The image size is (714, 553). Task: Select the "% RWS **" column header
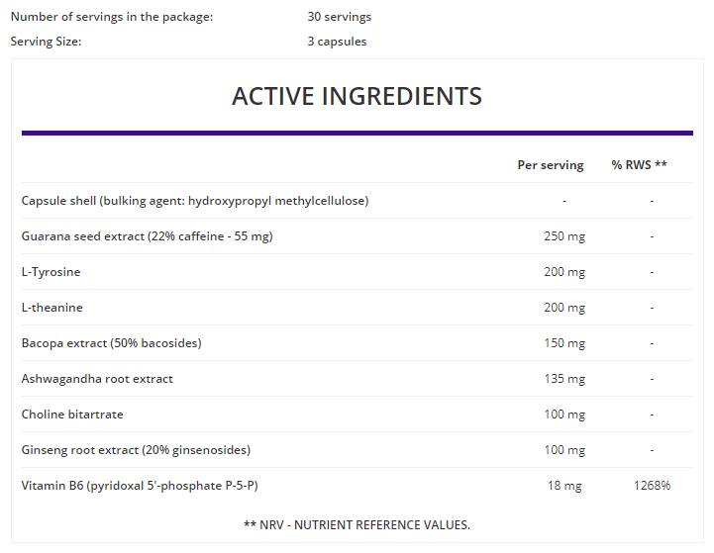tap(639, 165)
